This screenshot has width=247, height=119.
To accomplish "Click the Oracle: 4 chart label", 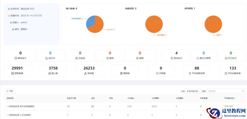I will tap(111, 30).
